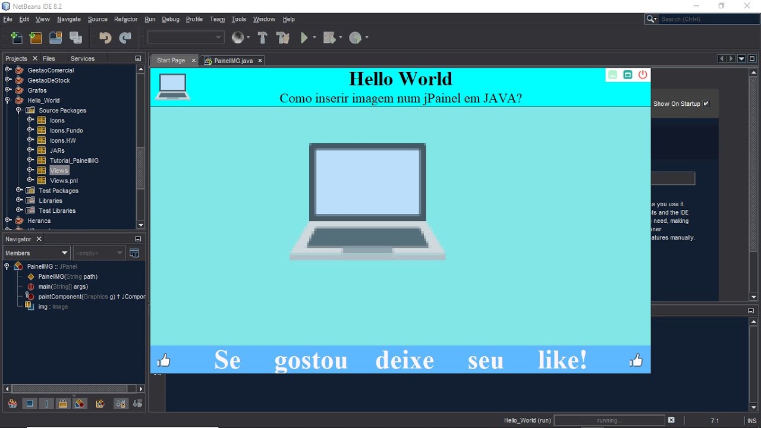Viewport: 761px width, 428px height.
Task: Toggle Sort by Name A-Z in Navigator
Action: 121,404
